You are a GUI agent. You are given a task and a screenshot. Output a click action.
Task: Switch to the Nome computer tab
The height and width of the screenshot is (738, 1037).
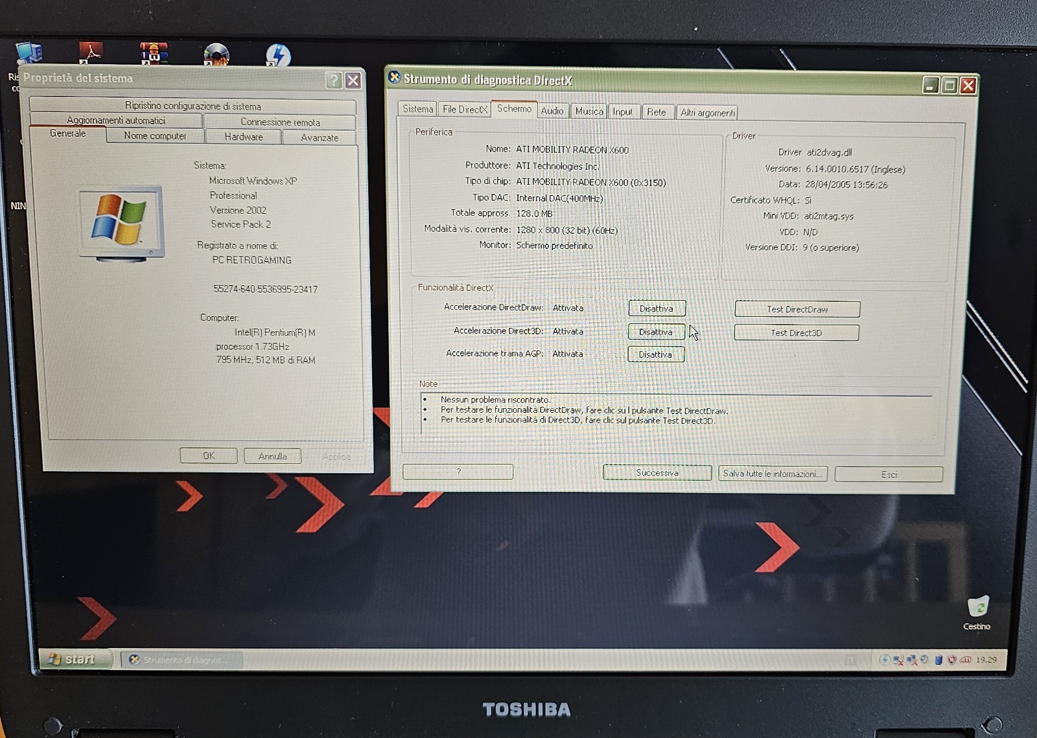[x=155, y=136]
